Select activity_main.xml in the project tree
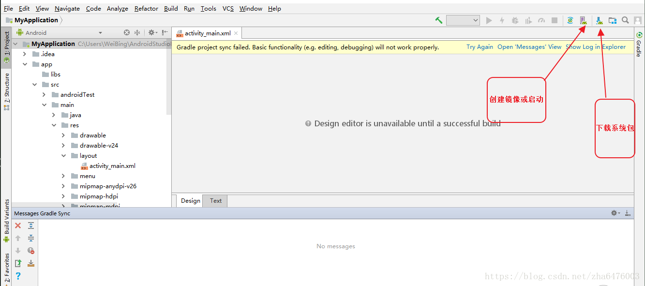The width and height of the screenshot is (645, 286). point(112,166)
